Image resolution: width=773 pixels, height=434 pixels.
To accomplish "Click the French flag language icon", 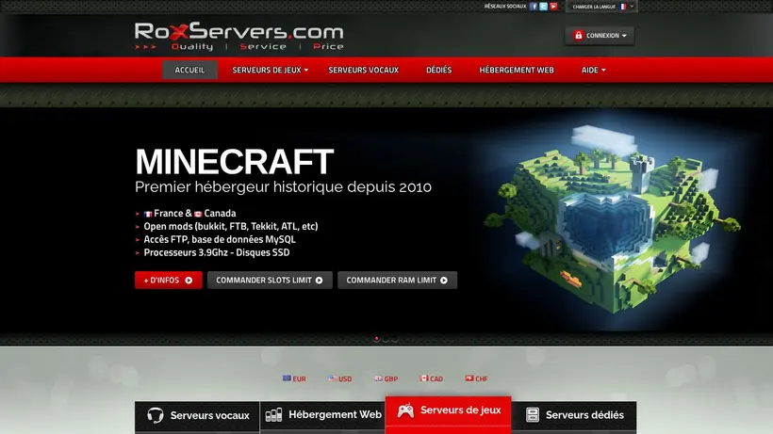I will (622, 7).
